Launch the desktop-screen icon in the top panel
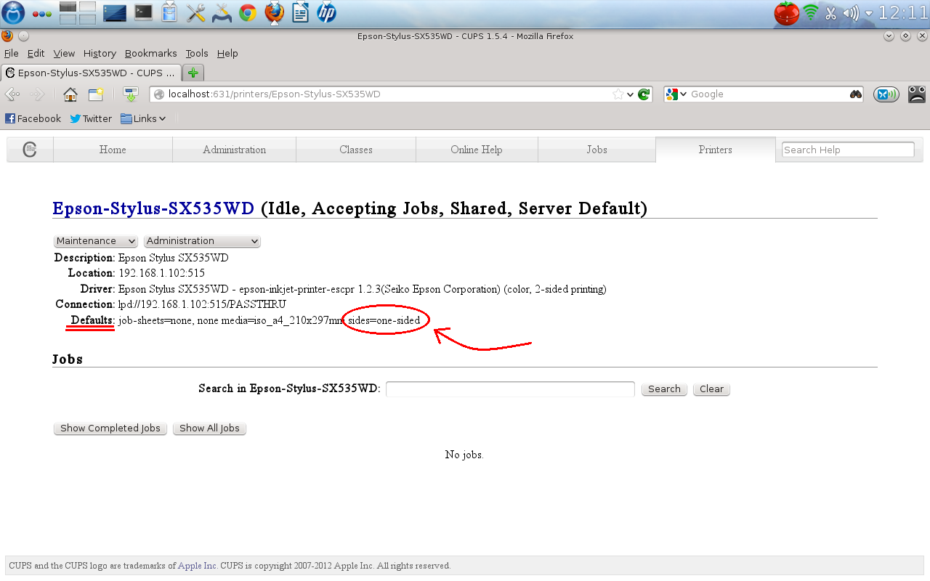 click(x=115, y=12)
